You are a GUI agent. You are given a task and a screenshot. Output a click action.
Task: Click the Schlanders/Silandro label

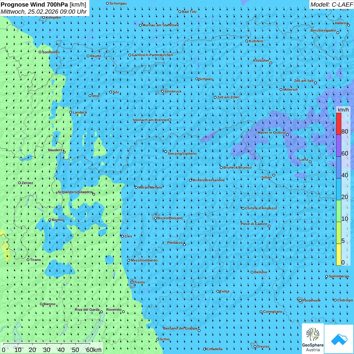coord(75,192)
